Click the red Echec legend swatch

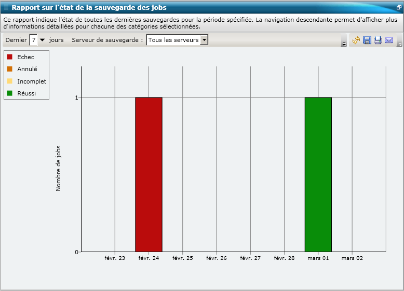pos(10,57)
